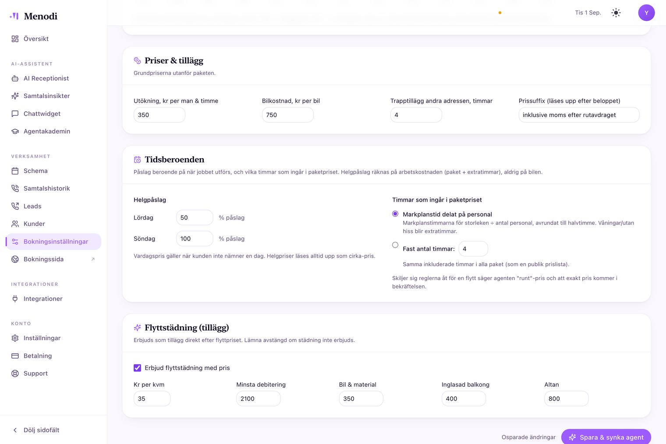Open Kunder menu item
666x444 pixels.
[53, 224]
